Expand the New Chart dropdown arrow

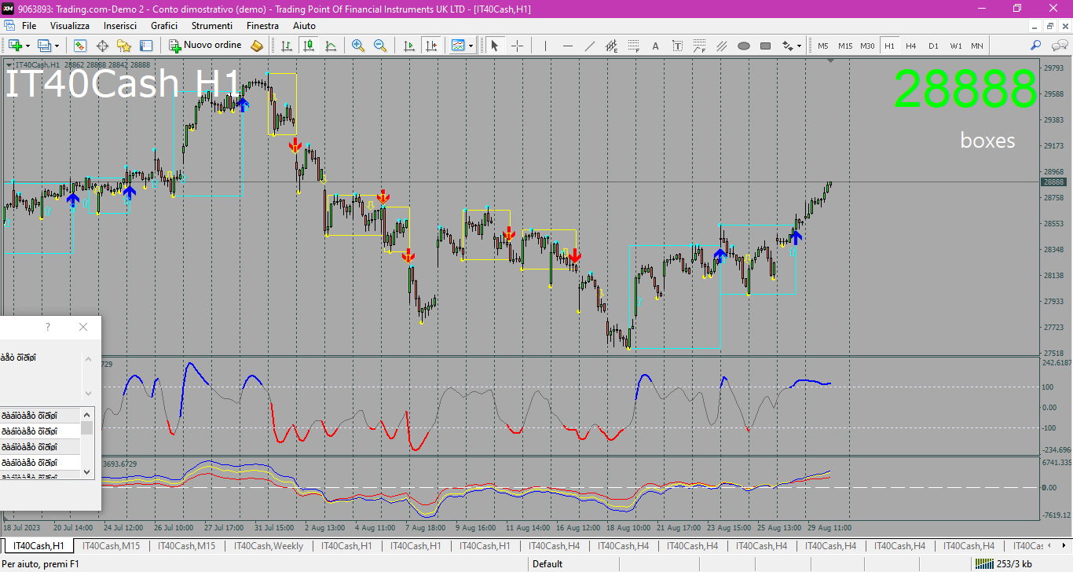coord(27,46)
